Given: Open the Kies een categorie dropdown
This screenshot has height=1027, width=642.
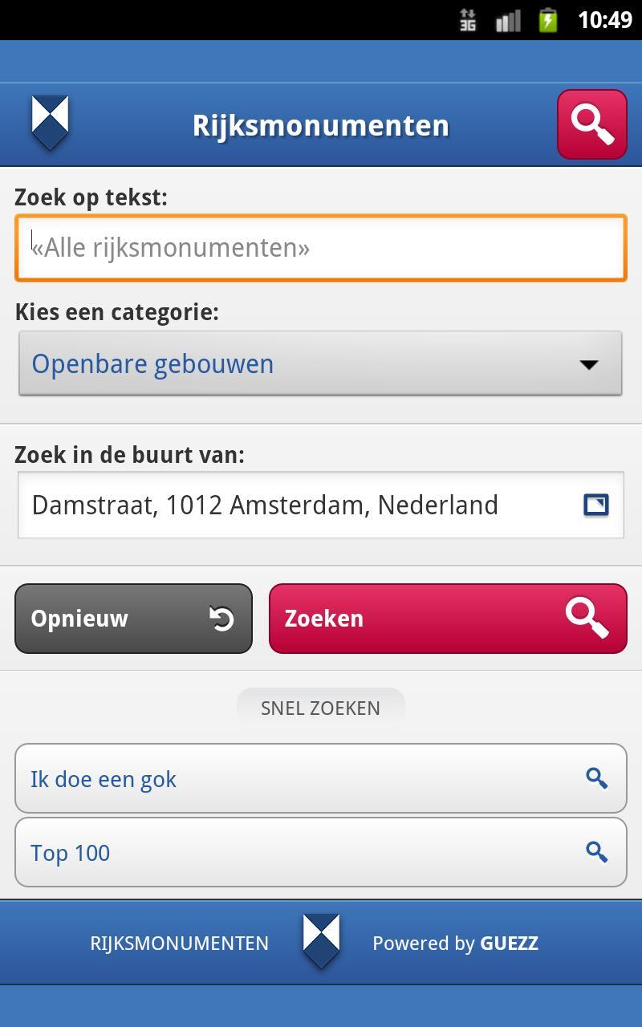Looking at the screenshot, I should pos(321,363).
